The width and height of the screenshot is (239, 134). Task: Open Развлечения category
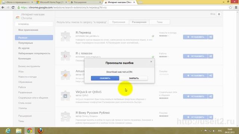coord(25,92)
